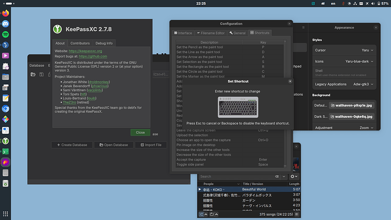391x220 pixels.
Task: Switch to the Interface tab in Configuration
Action: point(183,33)
